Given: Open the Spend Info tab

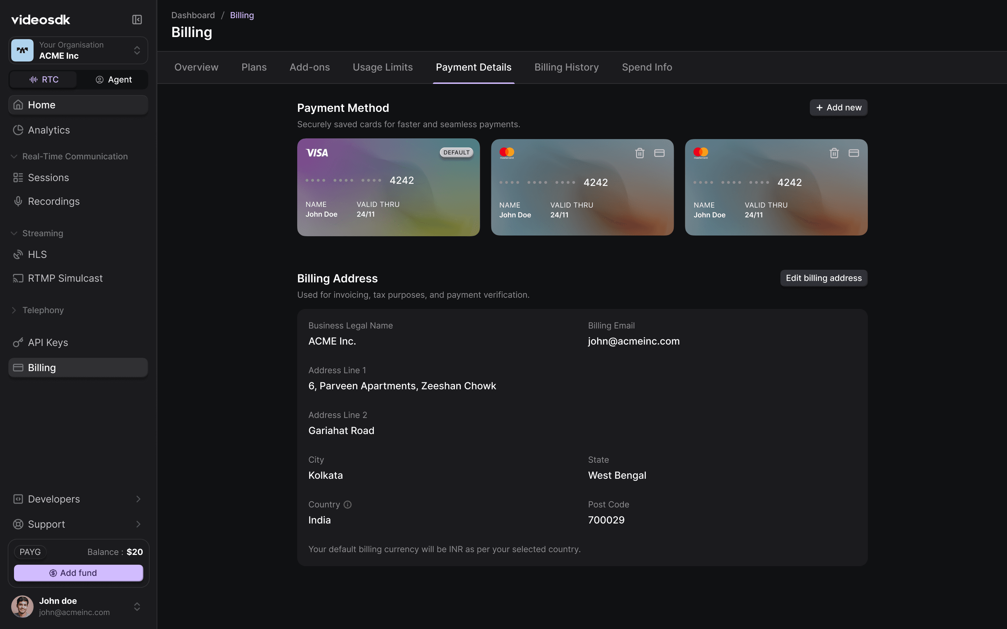Looking at the screenshot, I should (647, 67).
